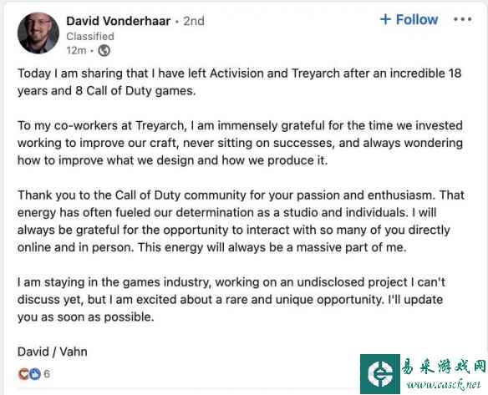488x395 pixels.
Task: Open the three-dot post options menu
Action: [462, 19]
